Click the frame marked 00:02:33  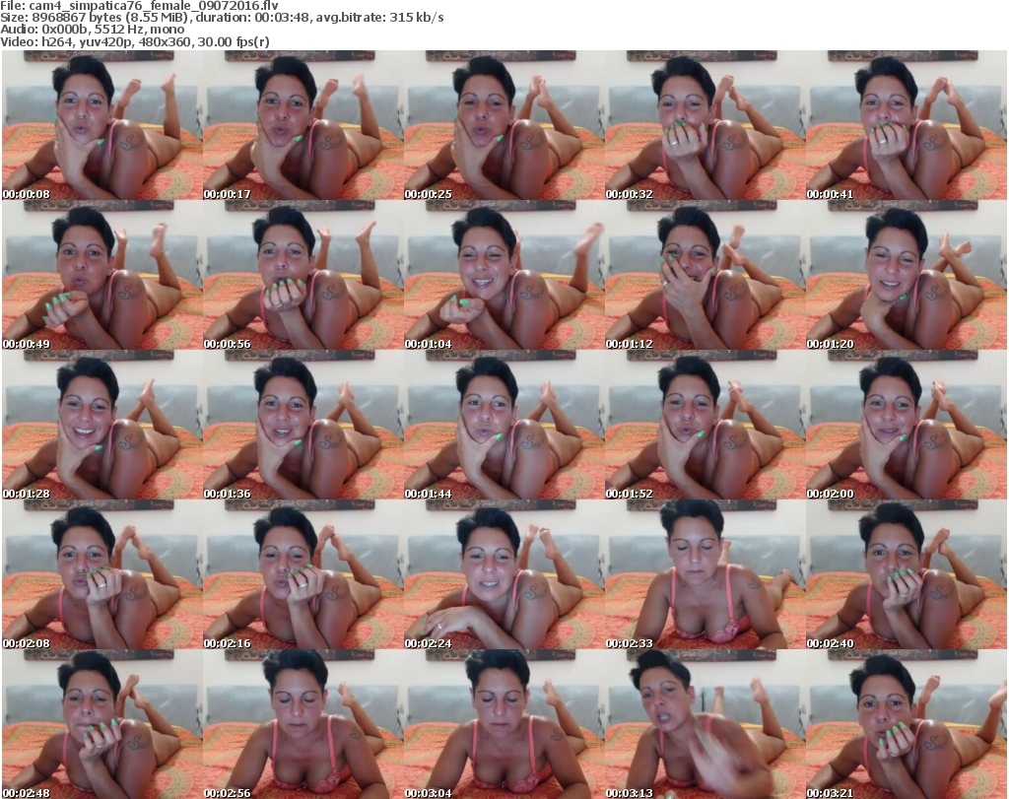[706, 575]
